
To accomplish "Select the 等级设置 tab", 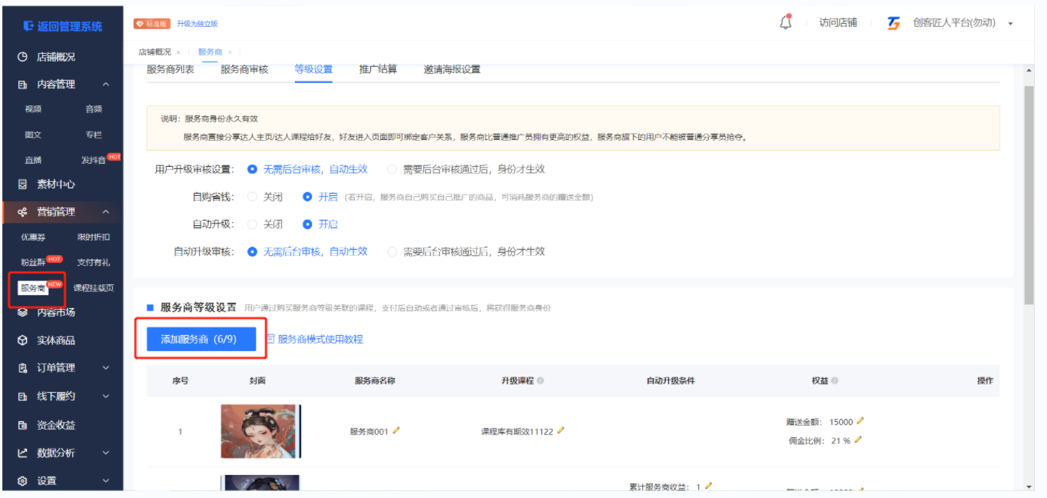I will (313, 69).
